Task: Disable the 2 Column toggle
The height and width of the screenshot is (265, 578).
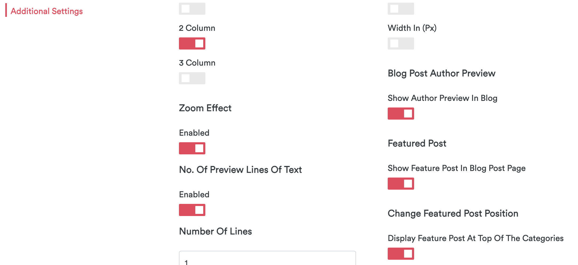Action: coord(192,43)
